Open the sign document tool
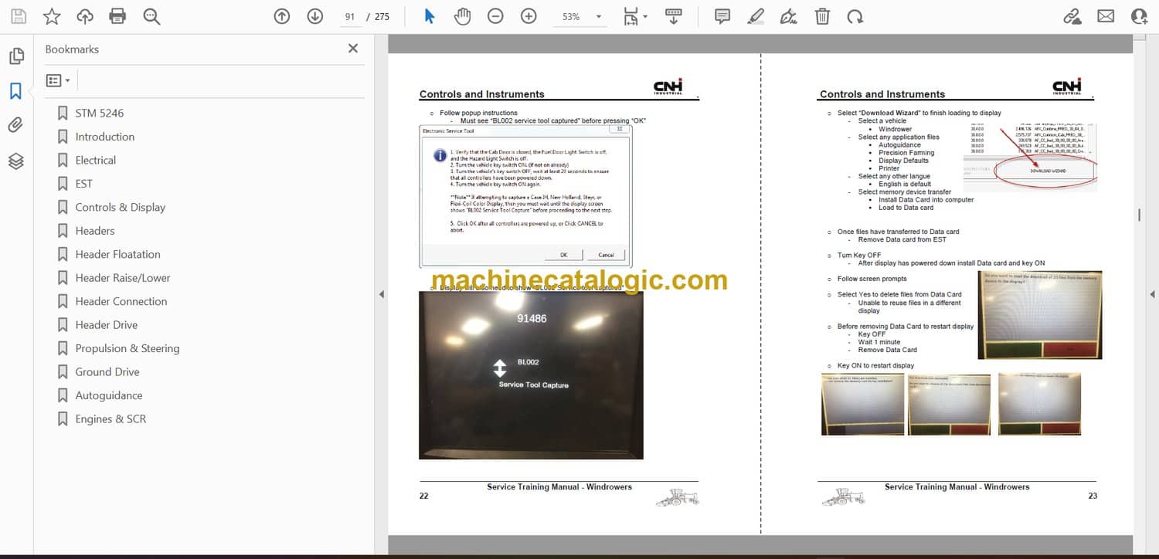The height and width of the screenshot is (559, 1159). point(789,16)
